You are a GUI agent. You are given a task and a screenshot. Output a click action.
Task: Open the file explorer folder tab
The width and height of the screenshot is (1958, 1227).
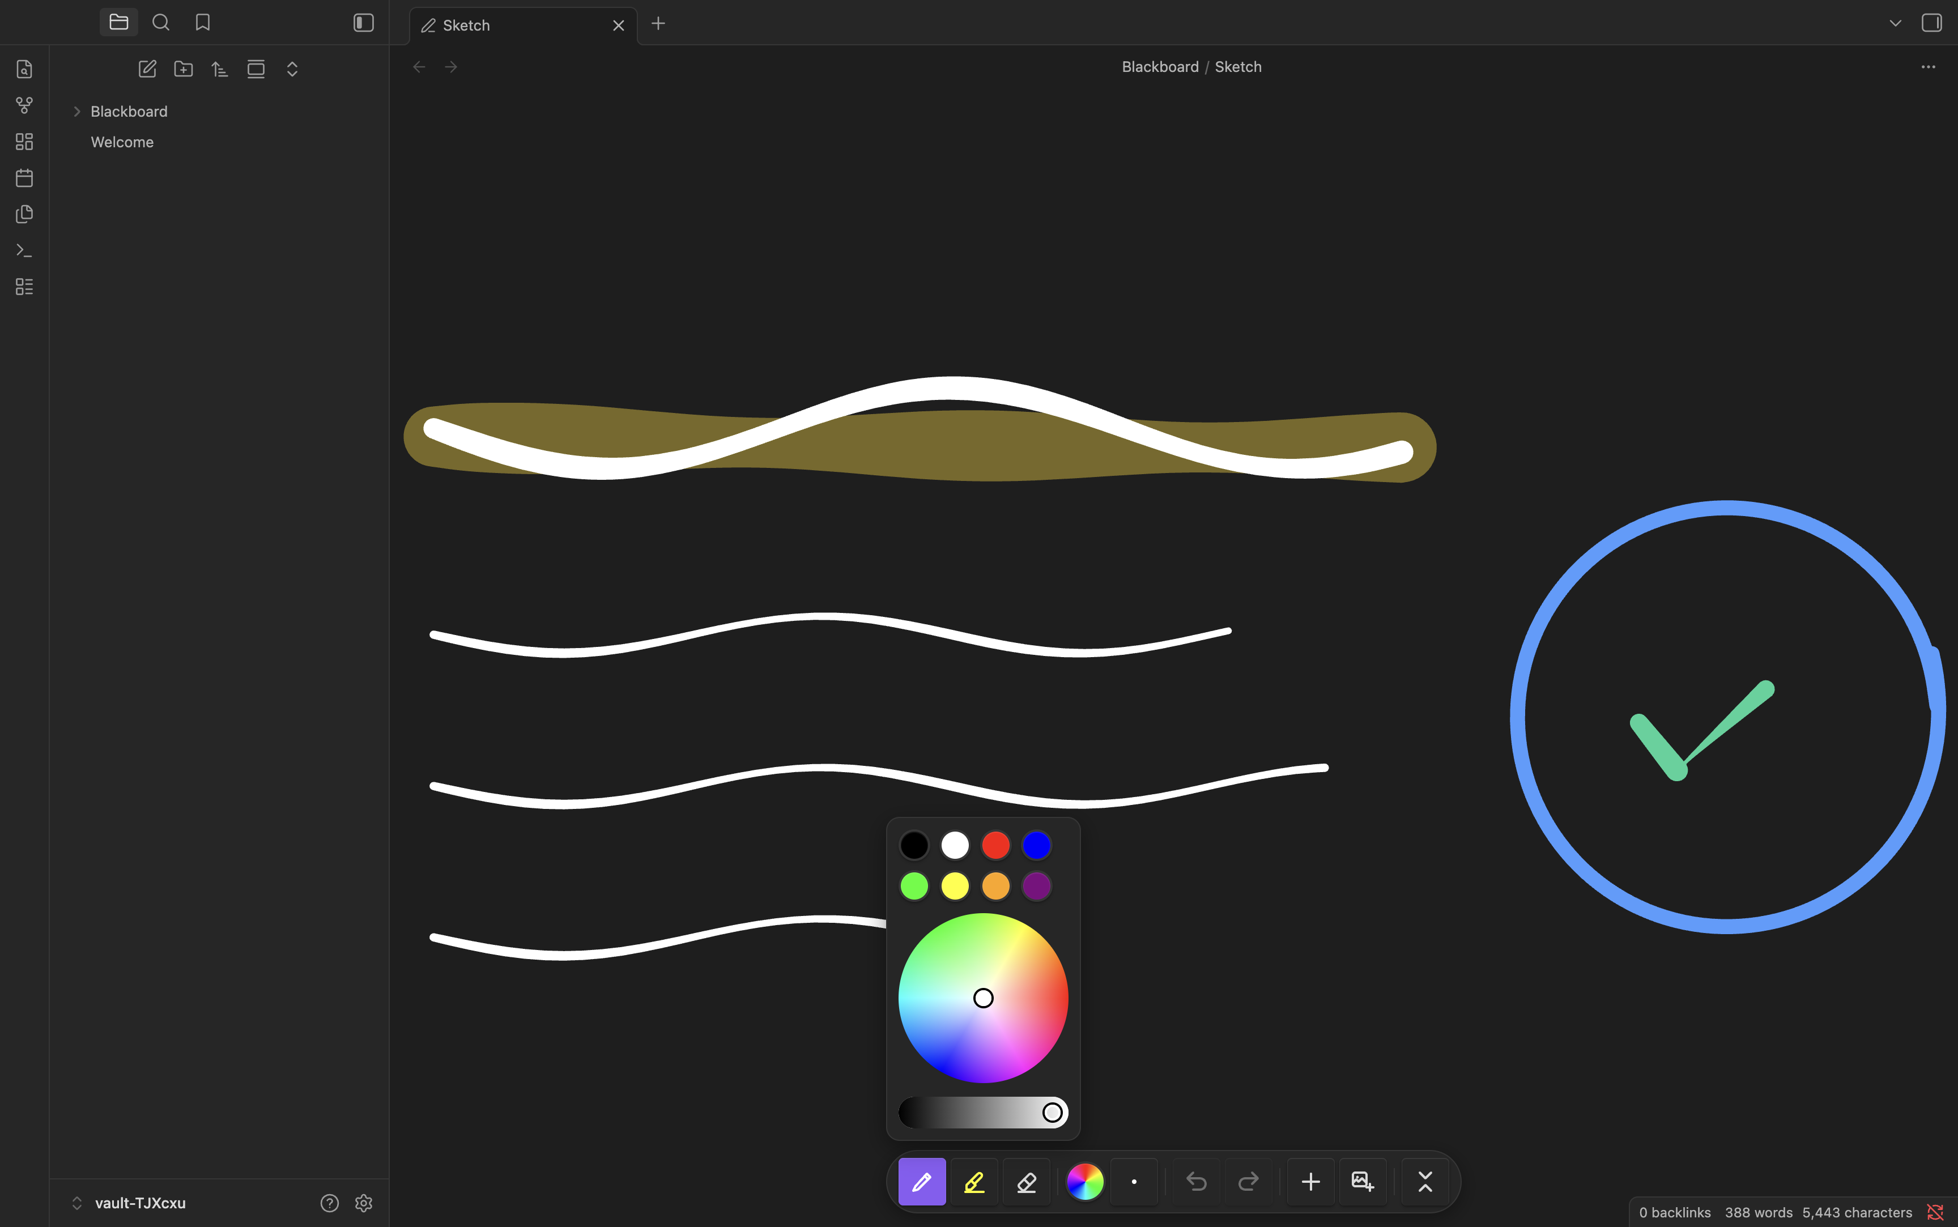click(x=118, y=23)
